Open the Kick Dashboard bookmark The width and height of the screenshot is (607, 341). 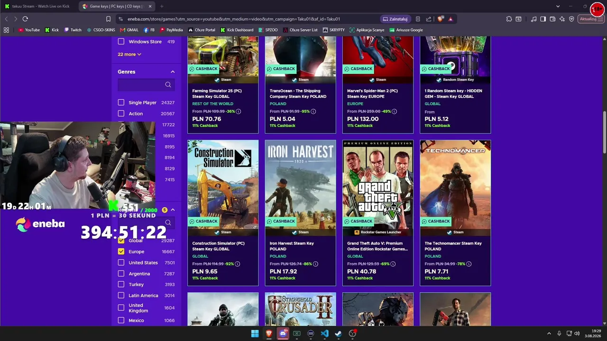pos(237,30)
